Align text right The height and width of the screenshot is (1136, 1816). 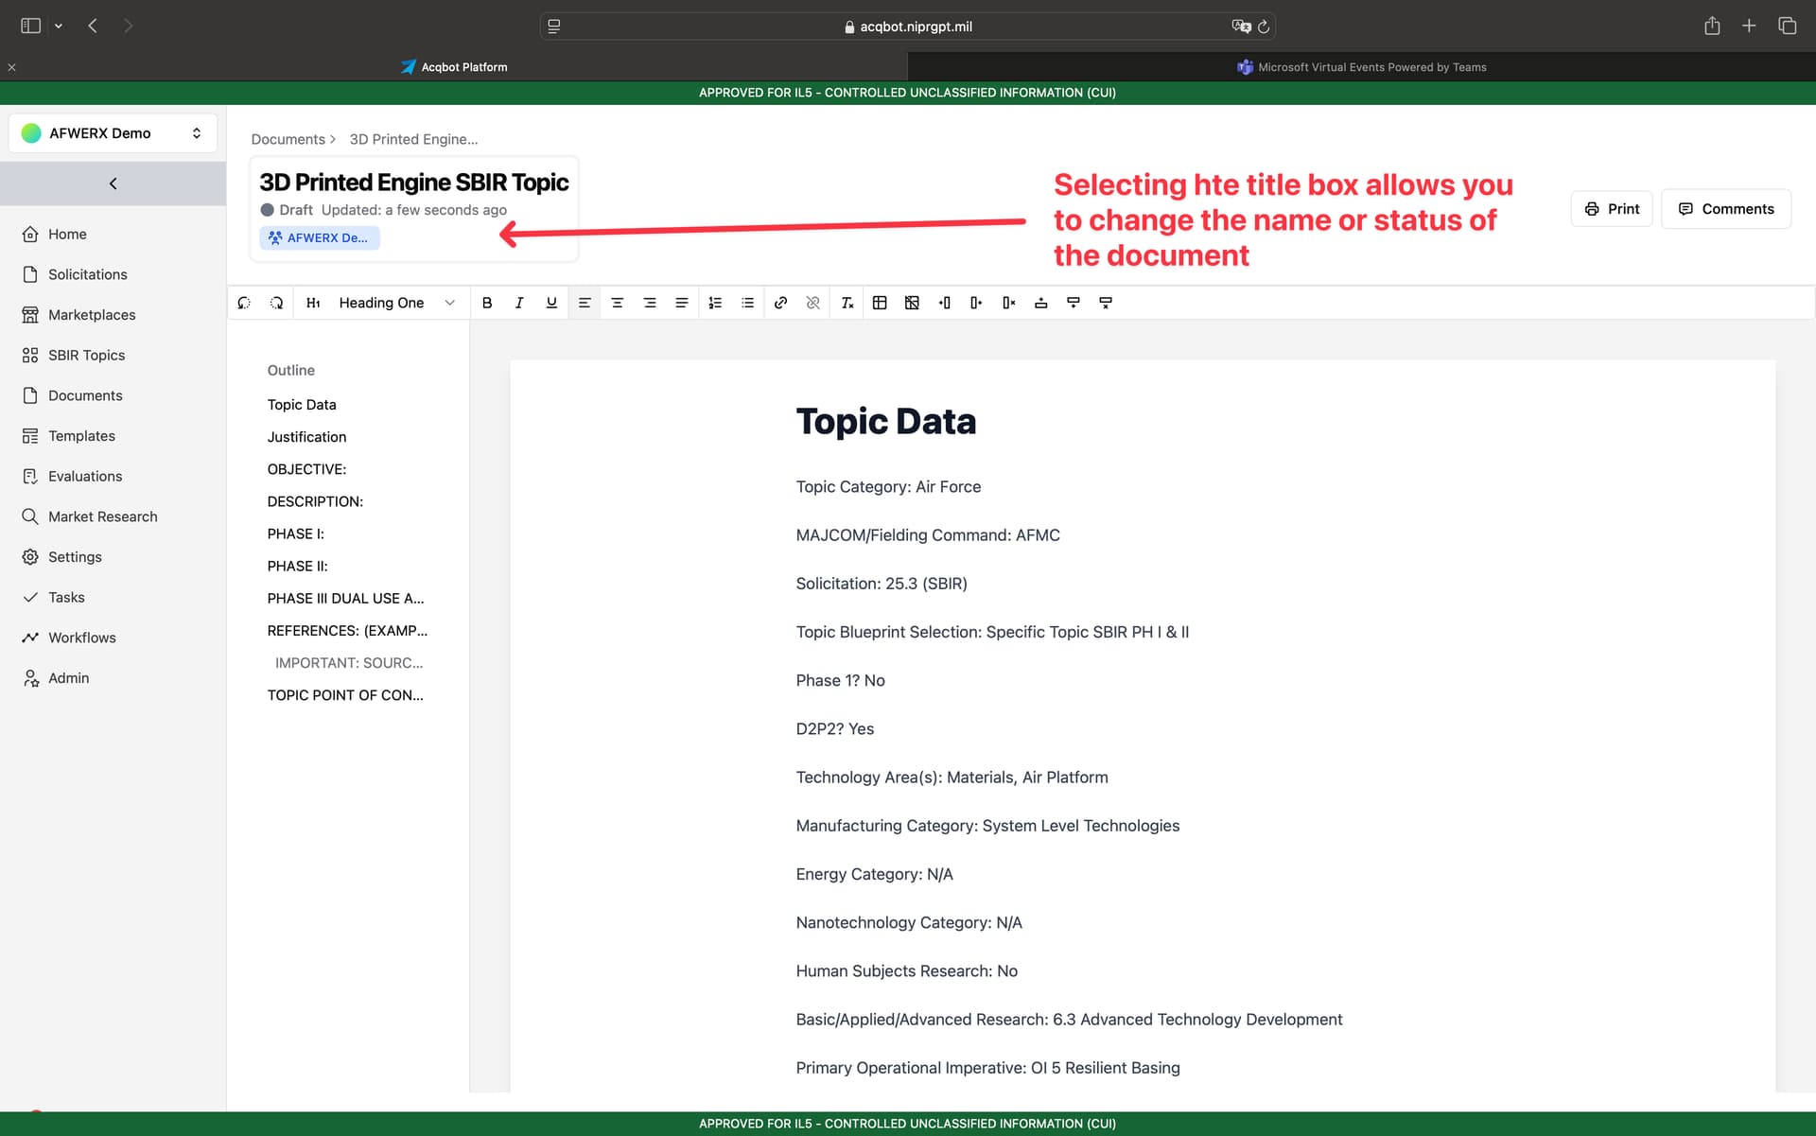click(x=649, y=303)
